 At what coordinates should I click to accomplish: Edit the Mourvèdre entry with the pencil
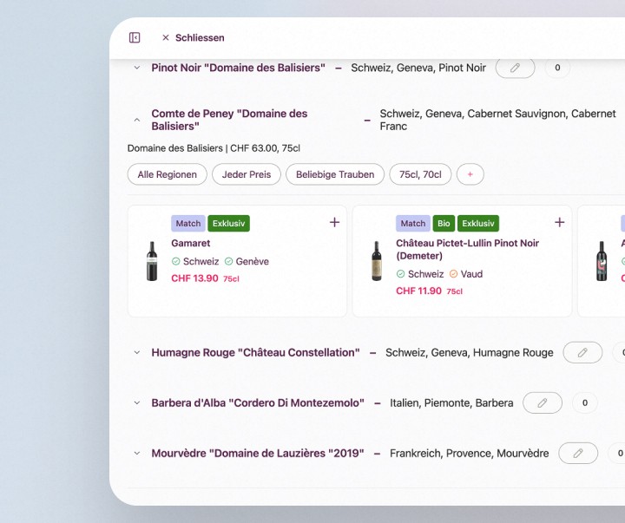[x=578, y=454]
